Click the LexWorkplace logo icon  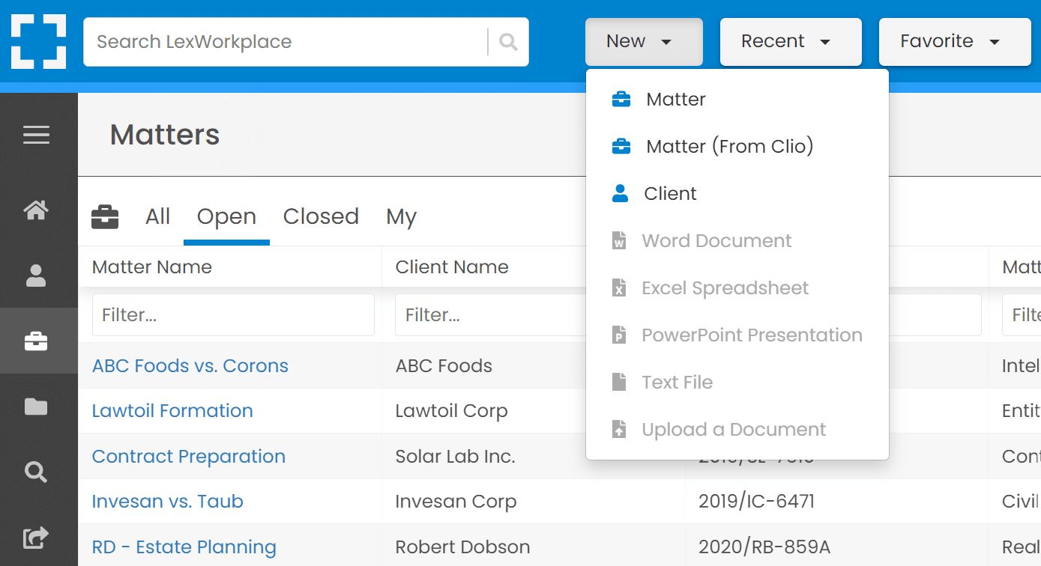click(x=38, y=41)
